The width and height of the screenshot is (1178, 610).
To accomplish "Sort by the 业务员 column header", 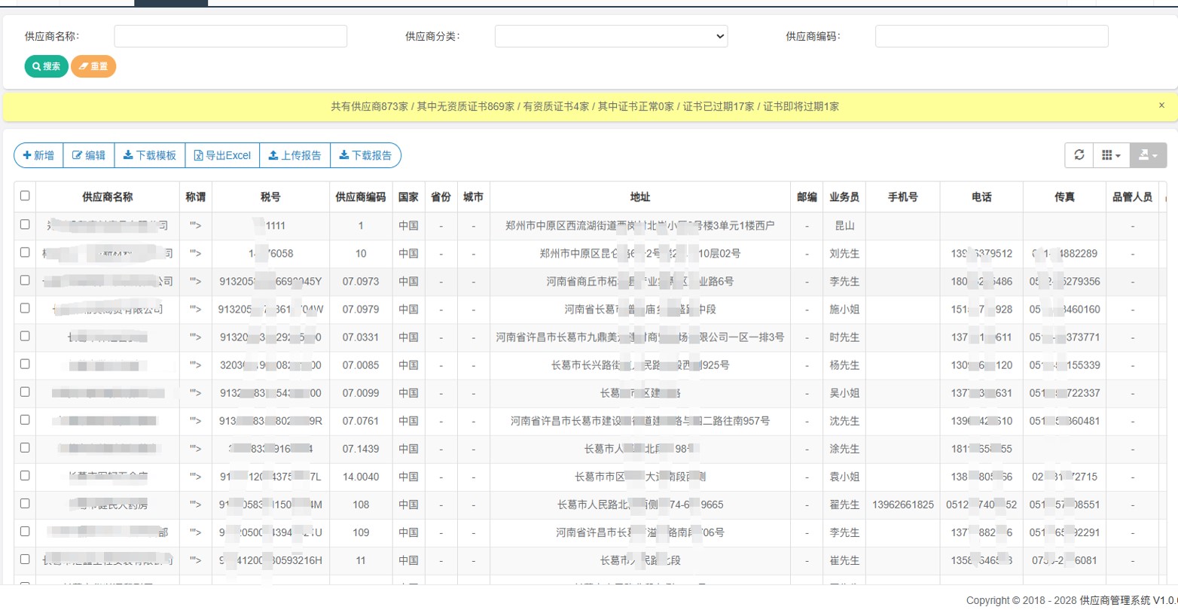I will [844, 197].
